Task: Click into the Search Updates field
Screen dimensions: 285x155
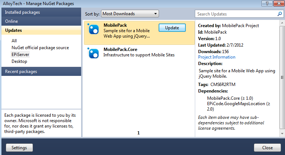Action: click(235, 14)
